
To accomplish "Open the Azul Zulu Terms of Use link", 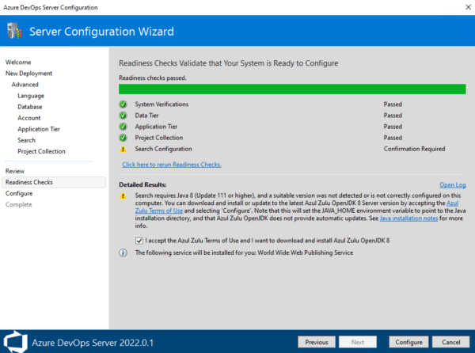I will coord(159,211).
